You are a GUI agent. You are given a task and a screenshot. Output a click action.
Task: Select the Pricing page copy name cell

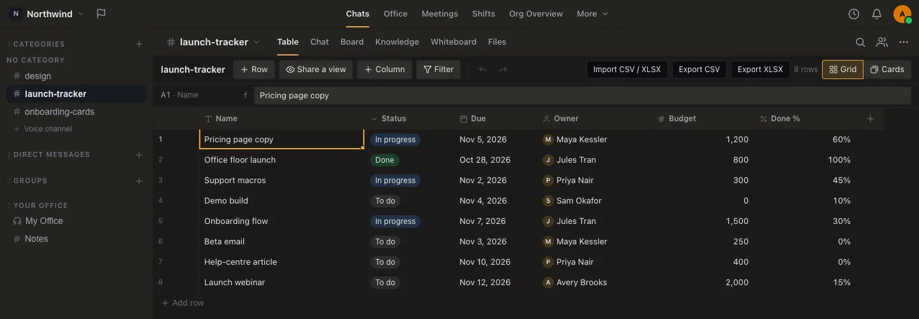tap(281, 139)
